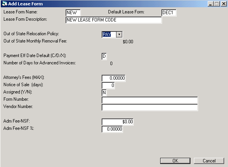Image resolution: width=228 pixels, height=167 pixels.
Task: Click the Default Lease Form field
Action: point(169,13)
